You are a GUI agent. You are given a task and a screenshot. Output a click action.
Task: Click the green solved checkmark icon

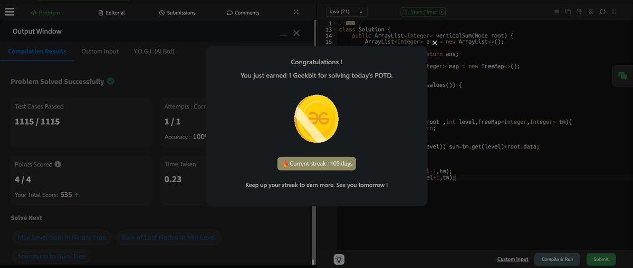click(111, 81)
